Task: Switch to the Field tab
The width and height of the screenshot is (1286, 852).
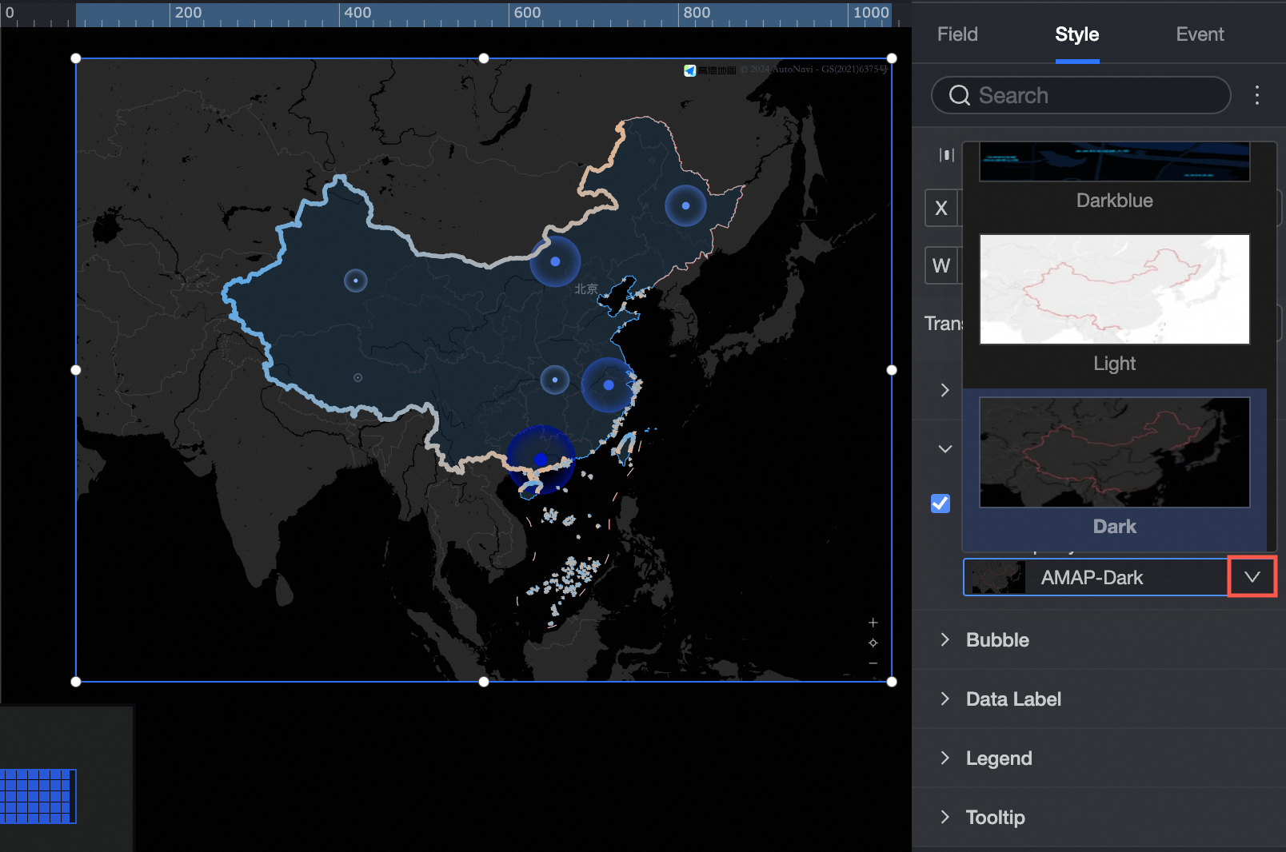Action: click(957, 34)
